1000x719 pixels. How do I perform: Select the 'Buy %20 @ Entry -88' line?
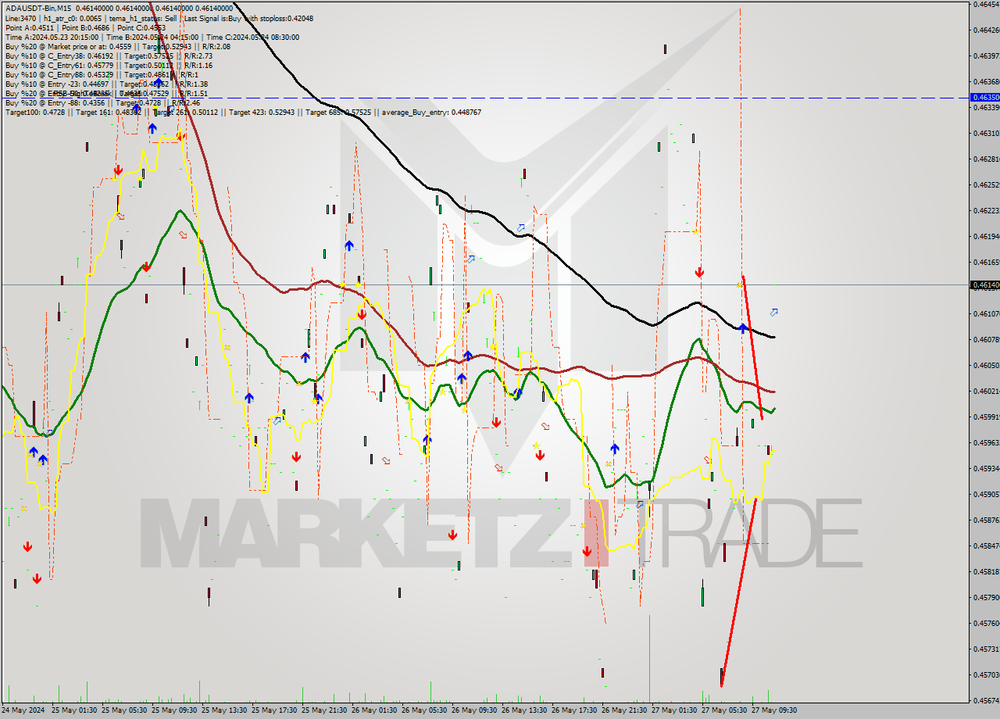(102, 102)
